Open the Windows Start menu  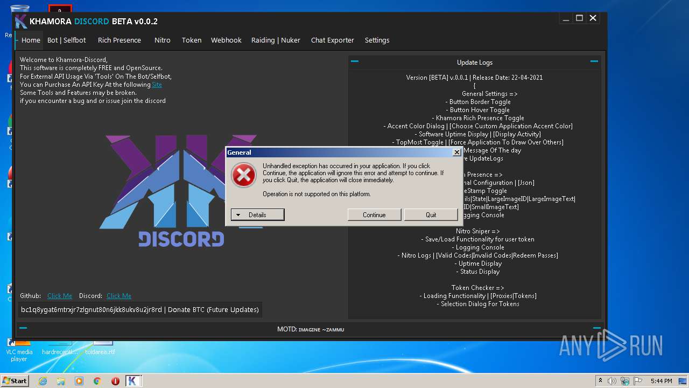click(15, 381)
